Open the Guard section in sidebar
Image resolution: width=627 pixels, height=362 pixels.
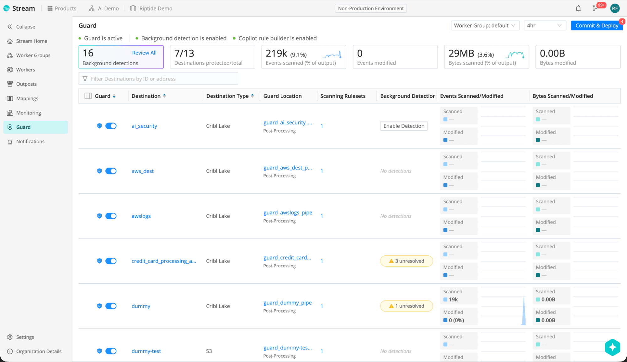(x=24, y=127)
